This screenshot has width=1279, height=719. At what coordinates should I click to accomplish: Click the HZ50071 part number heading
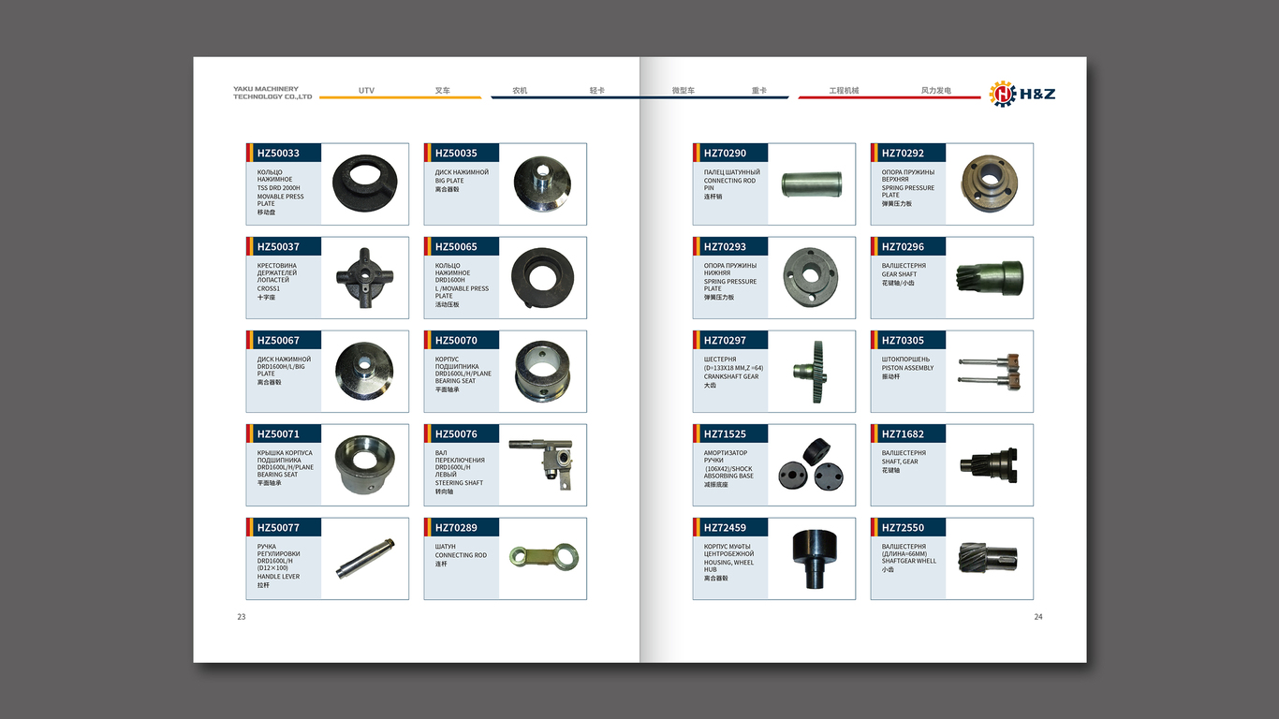(278, 433)
